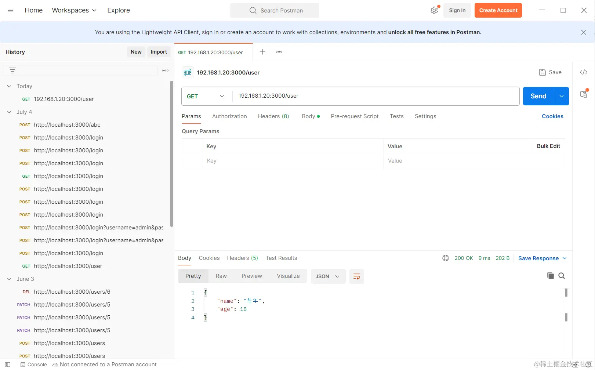This screenshot has height=370, width=595.
Task: Click the History sidebar scrollbar
Action: tap(171, 154)
